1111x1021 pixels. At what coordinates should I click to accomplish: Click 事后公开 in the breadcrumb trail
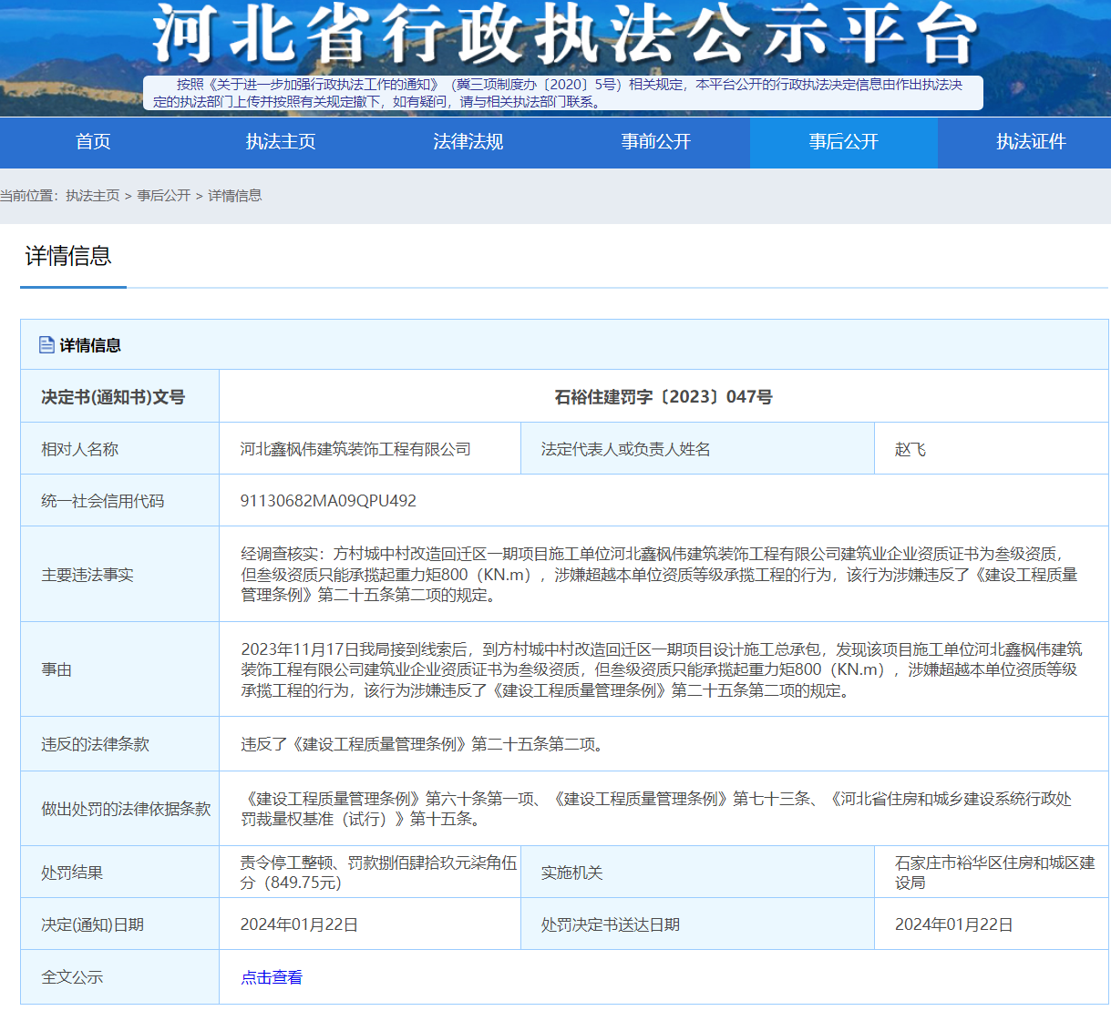point(164,196)
